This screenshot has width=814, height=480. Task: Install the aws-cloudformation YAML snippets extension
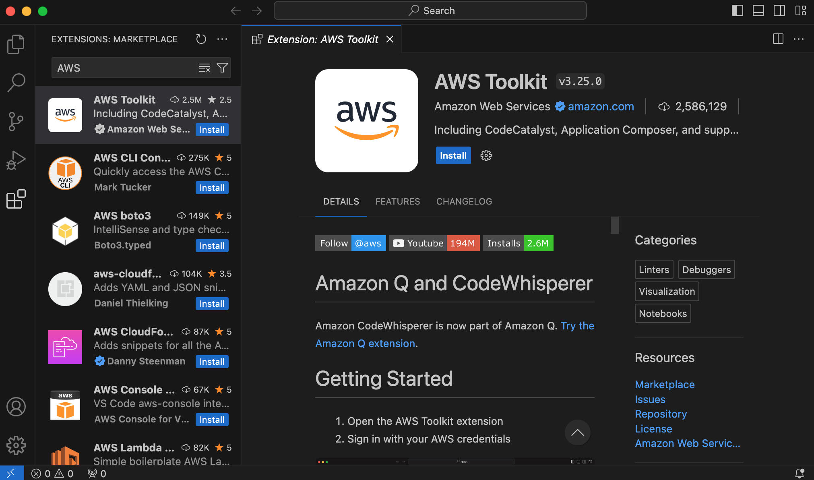coord(212,304)
